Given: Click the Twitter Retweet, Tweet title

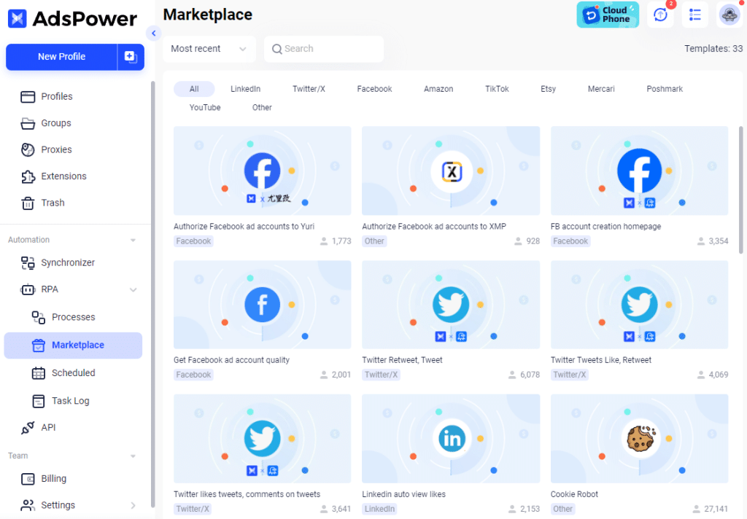Looking at the screenshot, I should coord(402,360).
